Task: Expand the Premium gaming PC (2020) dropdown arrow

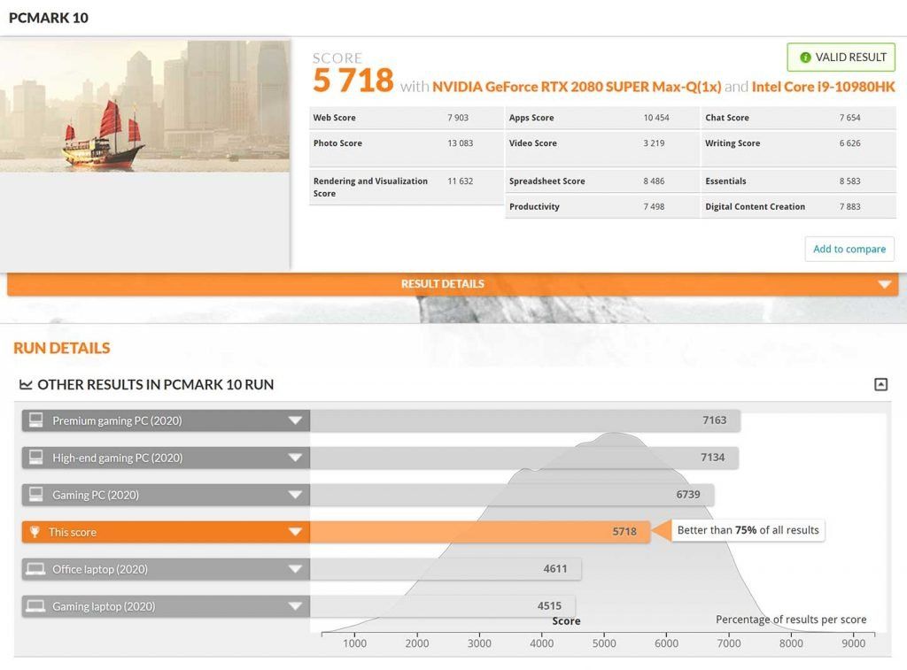Action: tap(295, 420)
